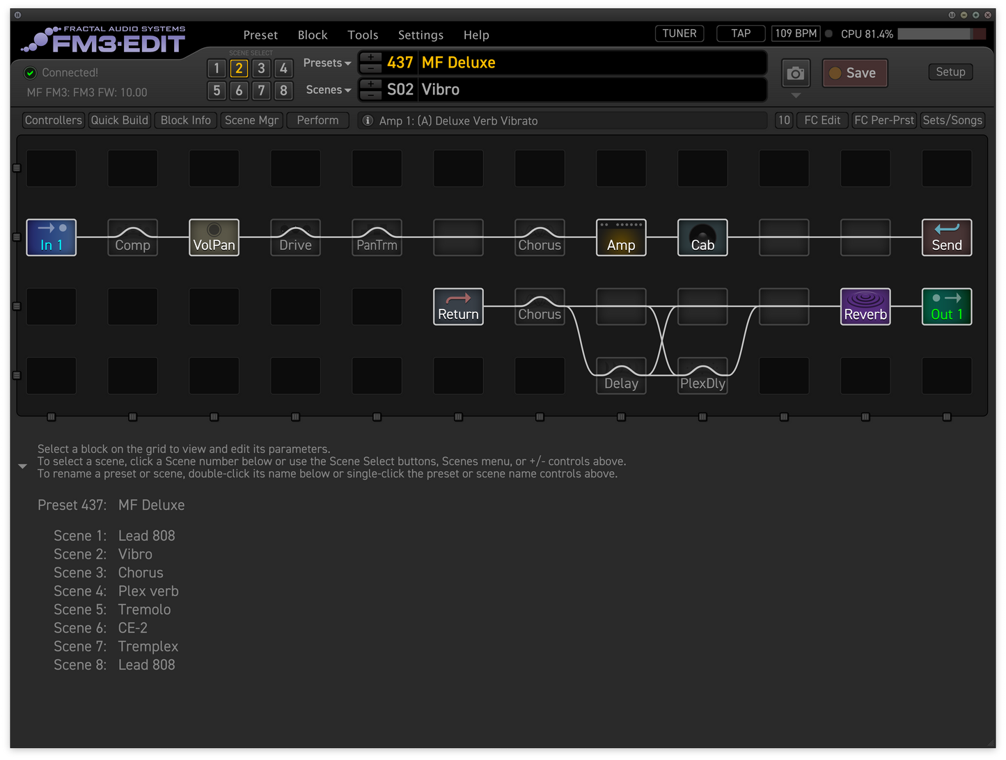
Task: Open the Tools menu
Action: coord(363,35)
